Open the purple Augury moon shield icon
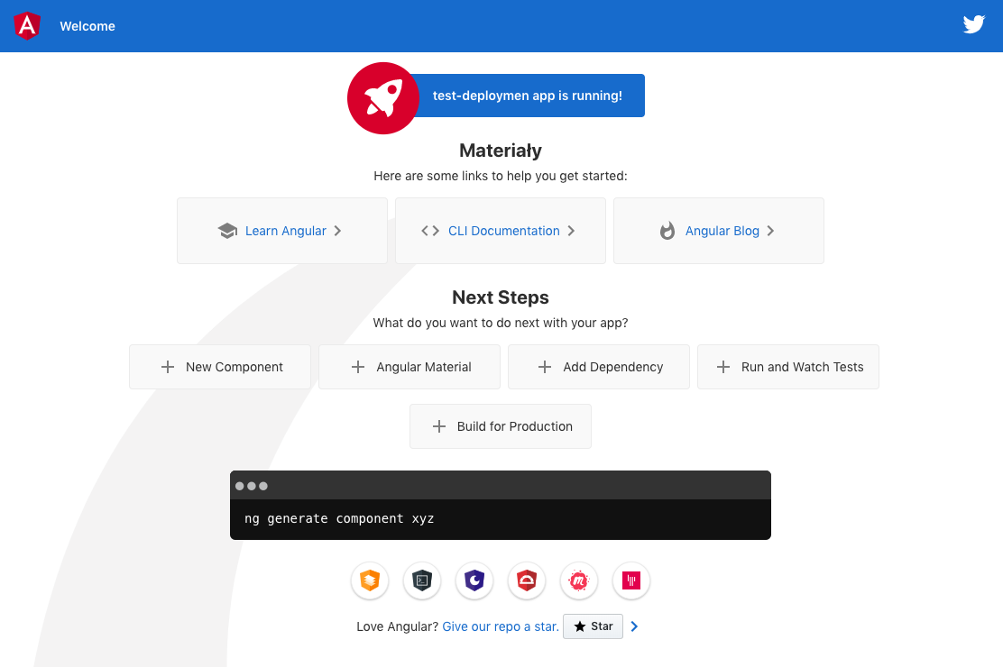The image size is (1003, 667). [x=474, y=580]
